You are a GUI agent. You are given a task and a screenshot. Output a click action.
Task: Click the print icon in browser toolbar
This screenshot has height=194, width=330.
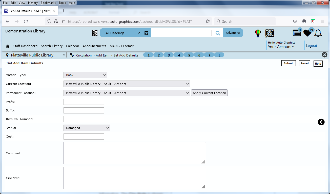pos(304,22)
